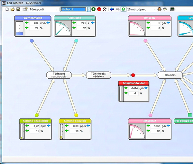Click blue arrow beside Rotacon 2 g/h

coord(168,126)
